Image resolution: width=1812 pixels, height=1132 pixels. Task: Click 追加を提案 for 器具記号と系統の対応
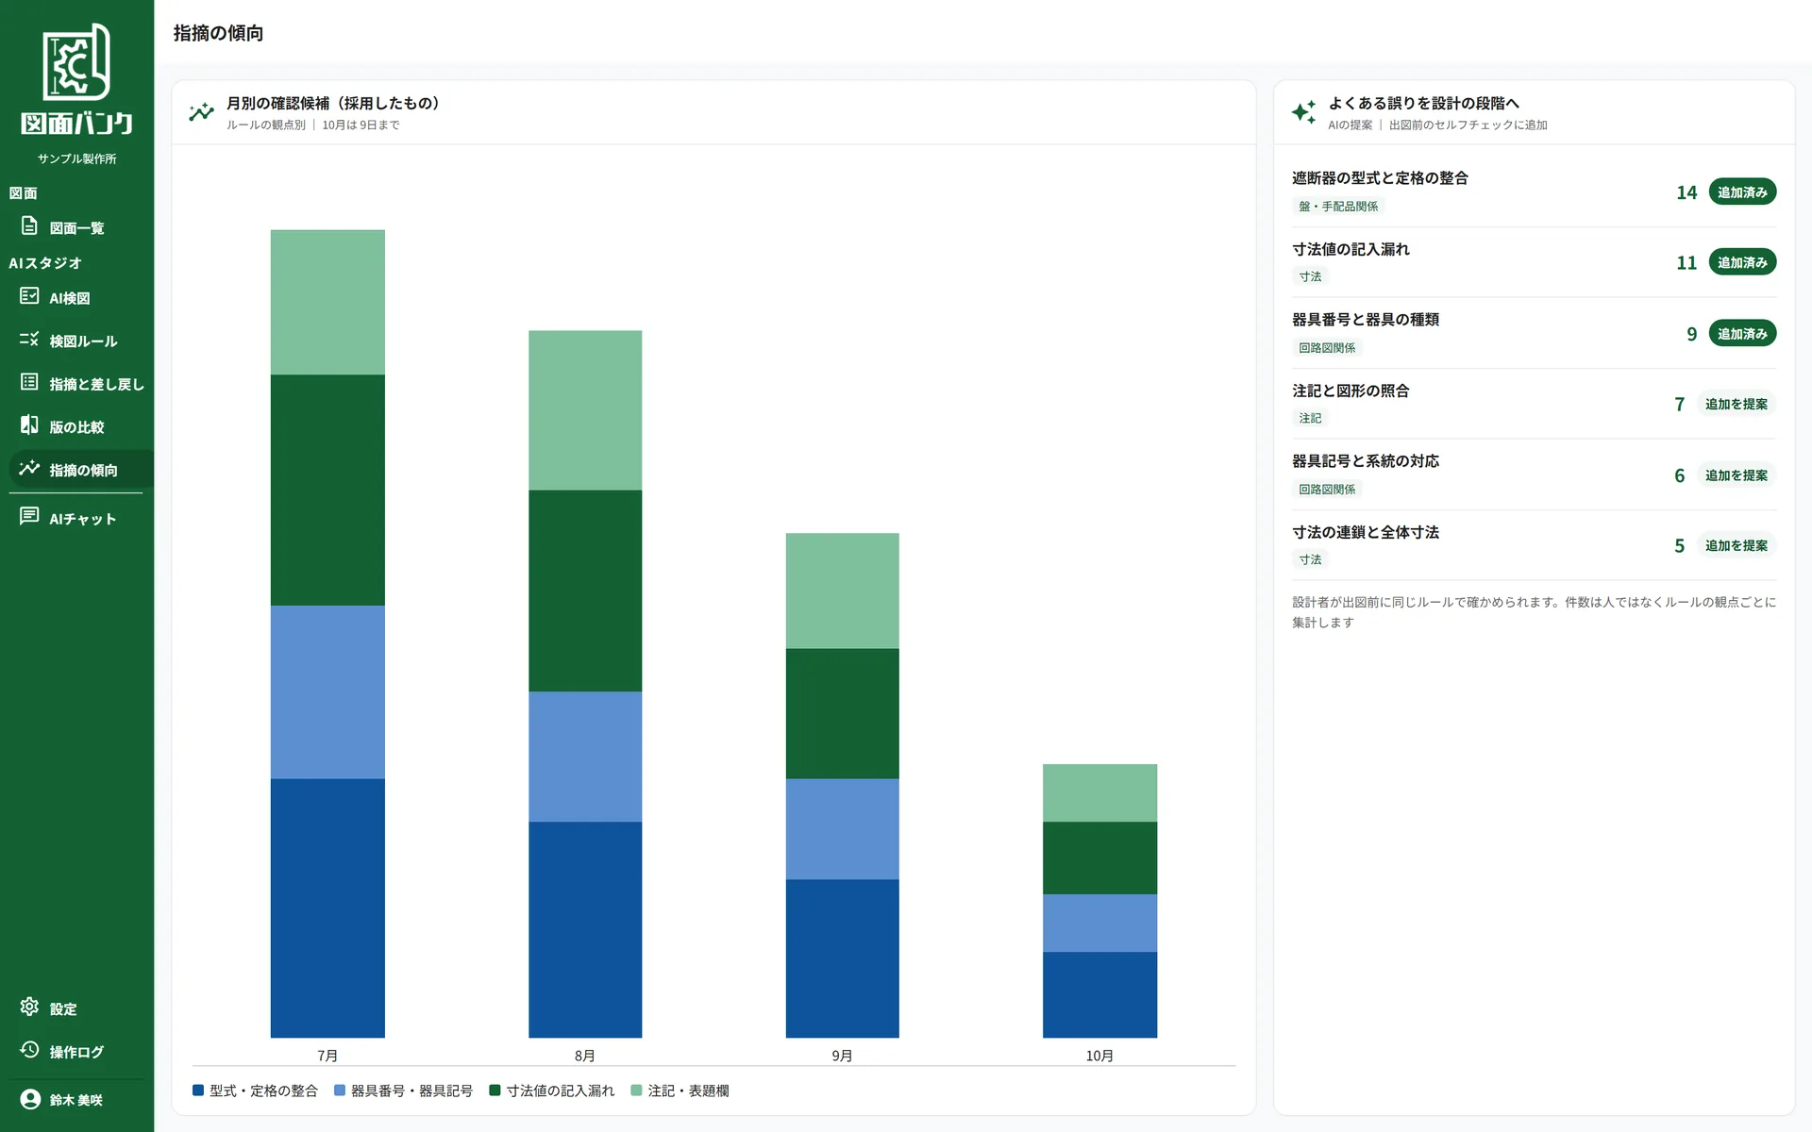[1736, 475]
